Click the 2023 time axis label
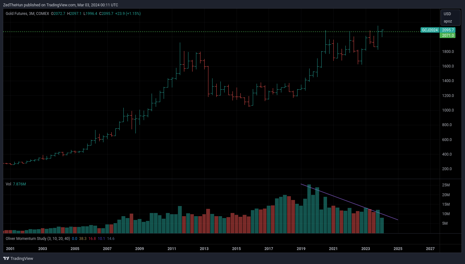This screenshot has height=264, width=465. [366, 249]
